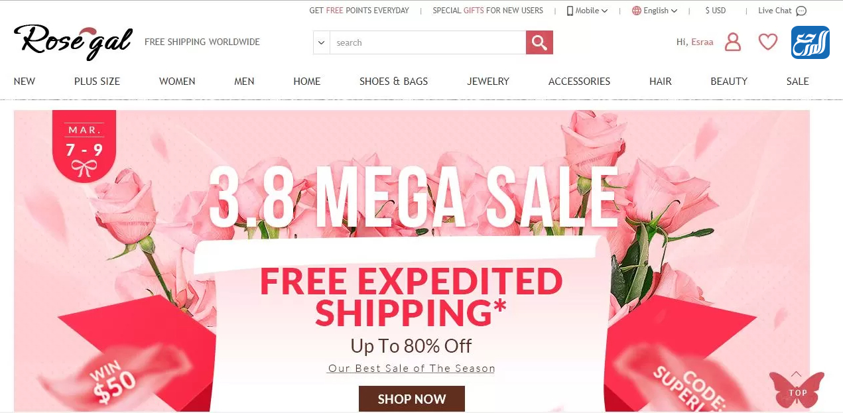Open the SHOES & BAGS menu
843x413 pixels.
393,82
